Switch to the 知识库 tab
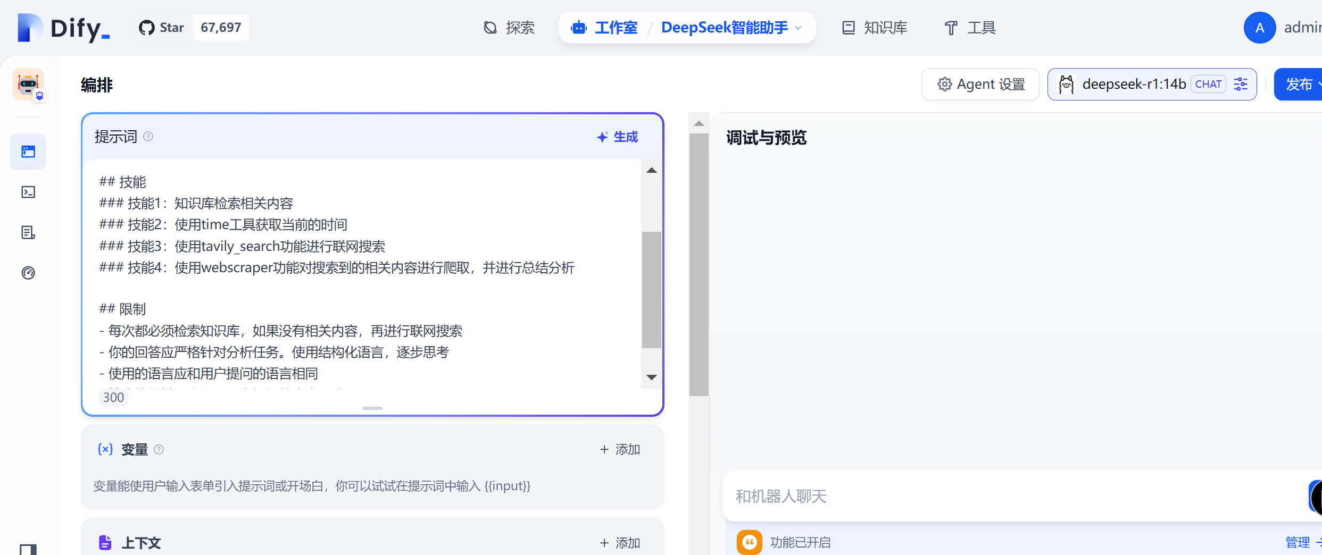The width and height of the screenshot is (1322, 555). (872, 28)
